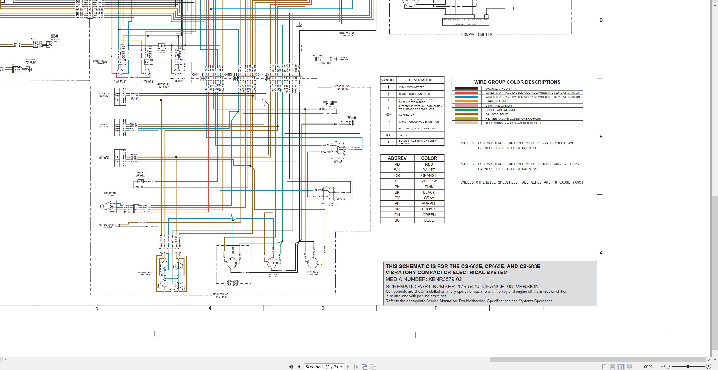Open the Schematic (2 / 2) page dropdown
Viewport: 718px width, 370px height.
[324, 367]
